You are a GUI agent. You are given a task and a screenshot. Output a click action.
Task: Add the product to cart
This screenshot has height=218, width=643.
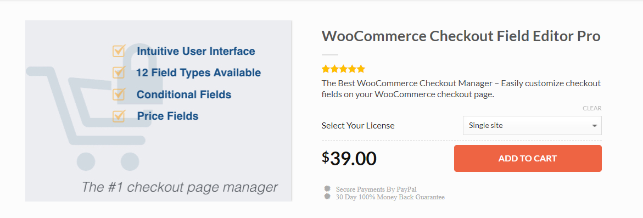click(528, 158)
